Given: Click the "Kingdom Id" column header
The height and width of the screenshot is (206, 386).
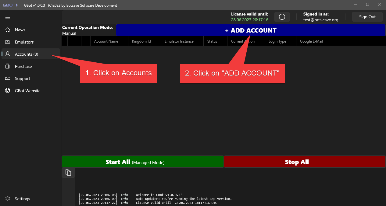Looking at the screenshot, I should click(141, 41).
